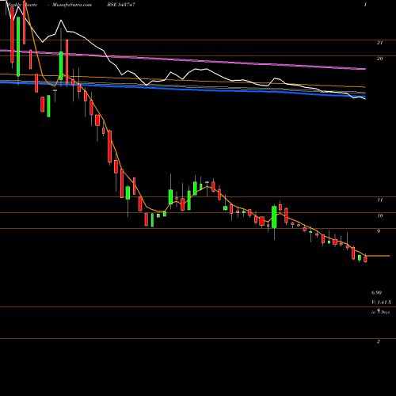Click the volume reading "V: 1.41 X"

point(382,303)
